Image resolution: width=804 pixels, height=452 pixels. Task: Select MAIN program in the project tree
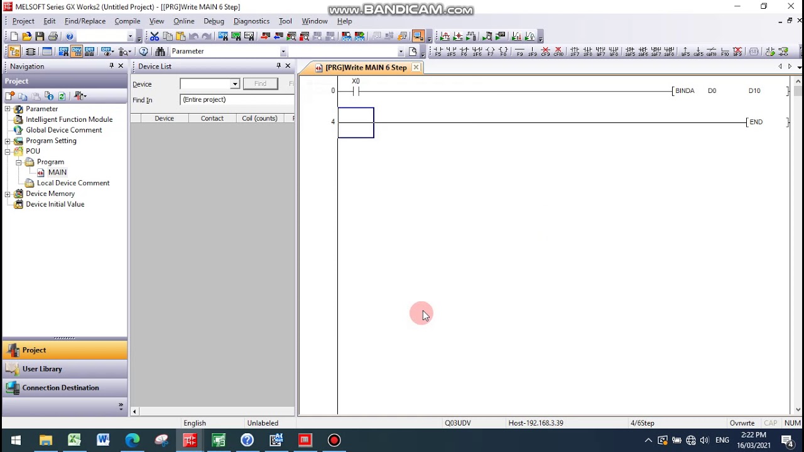pyautogui.click(x=57, y=172)
